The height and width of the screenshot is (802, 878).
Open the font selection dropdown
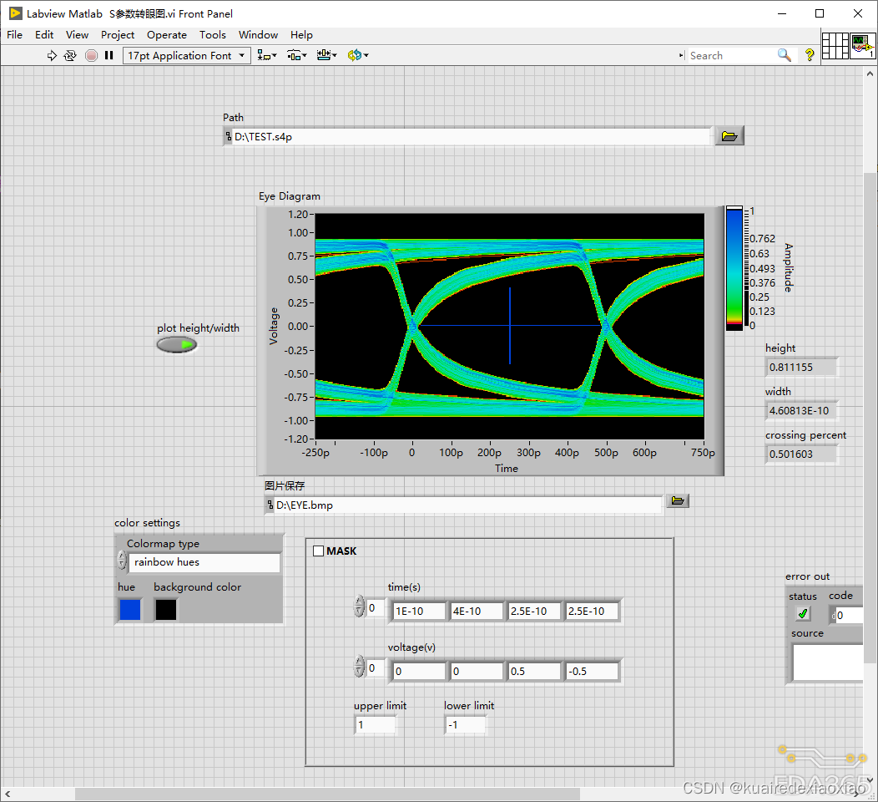(x=186, y=55)
